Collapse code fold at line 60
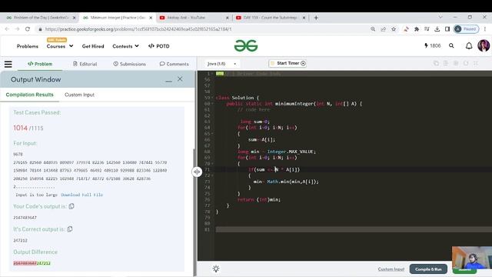The image size is (492, 277). click(212, 104)
